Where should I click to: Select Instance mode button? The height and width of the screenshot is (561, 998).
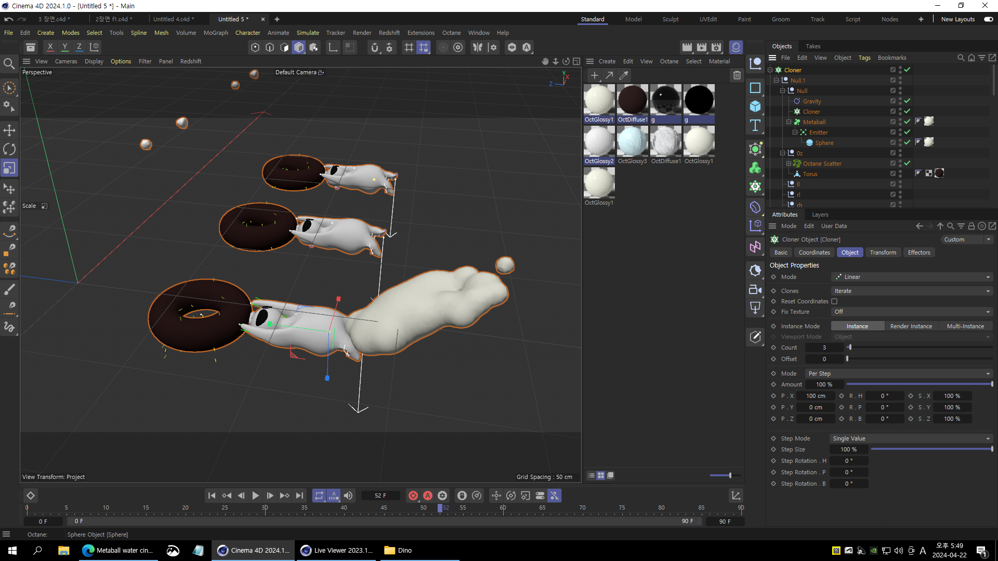coord(857,326)
